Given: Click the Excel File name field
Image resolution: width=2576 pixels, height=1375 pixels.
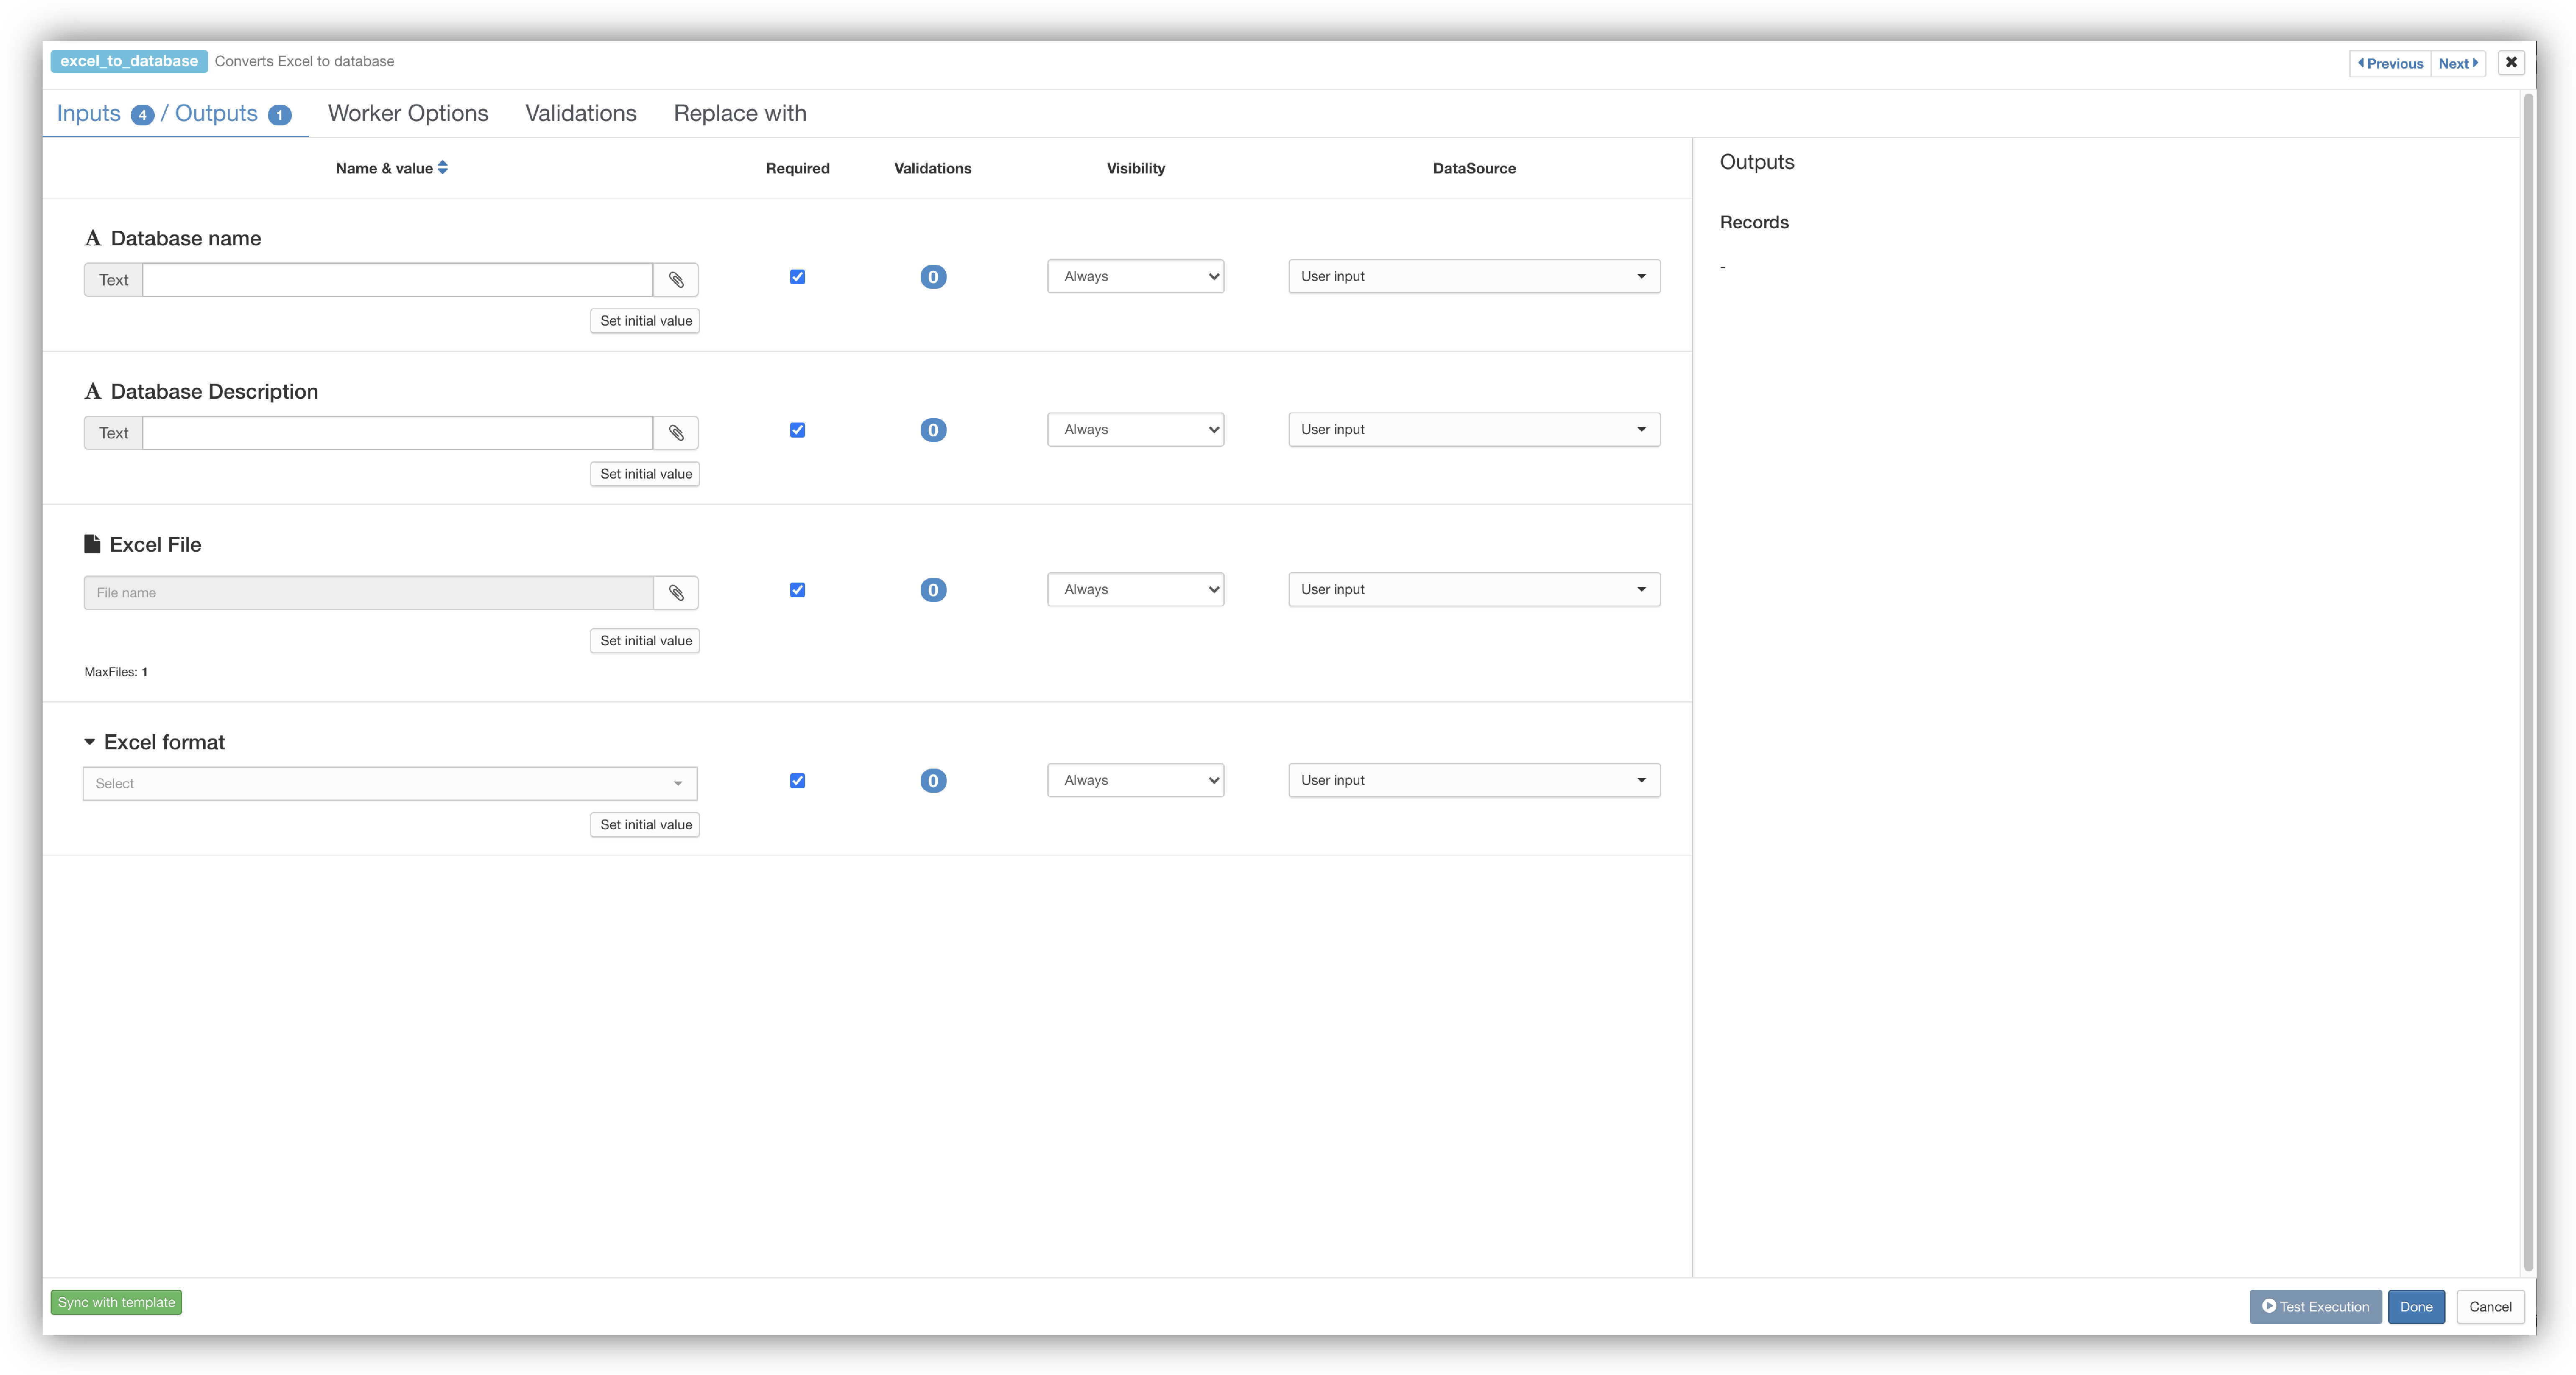Looking at the screenshot, I should pos(369,593).
